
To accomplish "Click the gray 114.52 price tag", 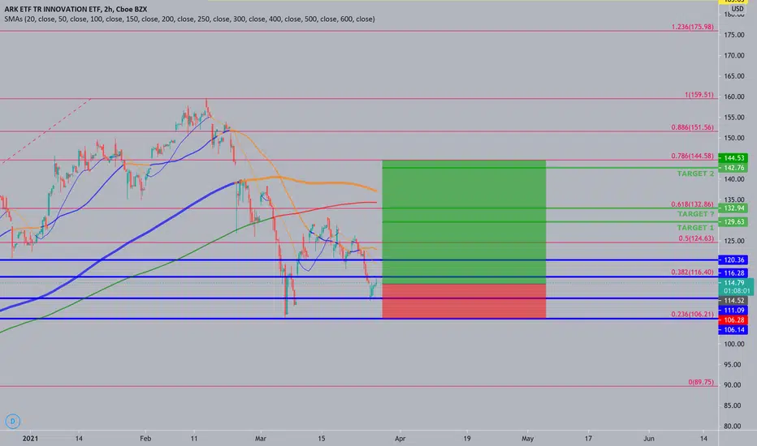I will point(733,300).
